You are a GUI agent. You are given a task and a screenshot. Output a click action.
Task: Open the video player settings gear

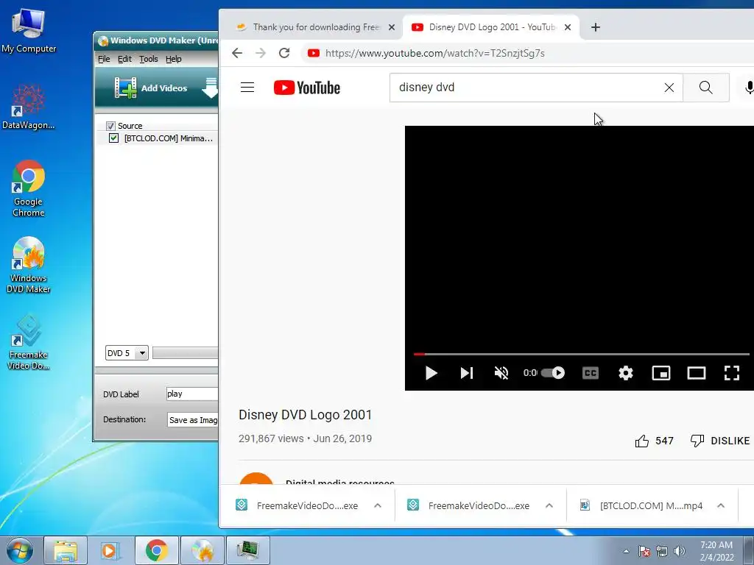pyautogui.click(x=626, y=373)
